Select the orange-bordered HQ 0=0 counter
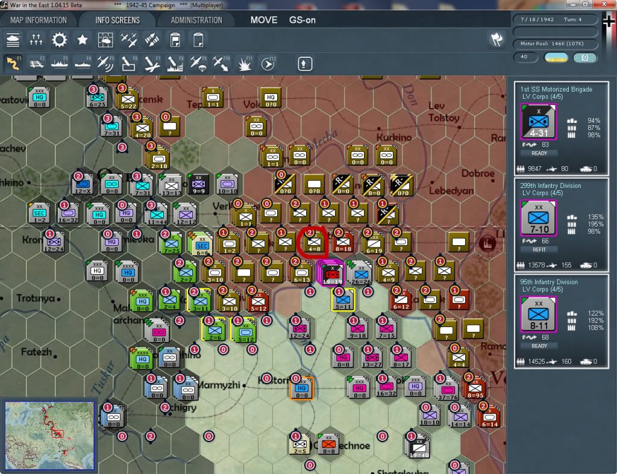This screenshot has width=617, height=474. [x=302, y=388]
